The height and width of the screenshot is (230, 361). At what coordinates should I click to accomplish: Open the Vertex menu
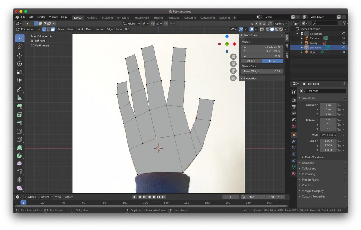tap(99, 29)
